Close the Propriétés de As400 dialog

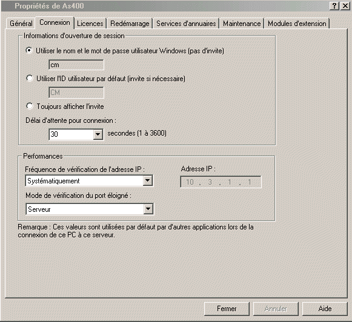(x=345, y=5)
